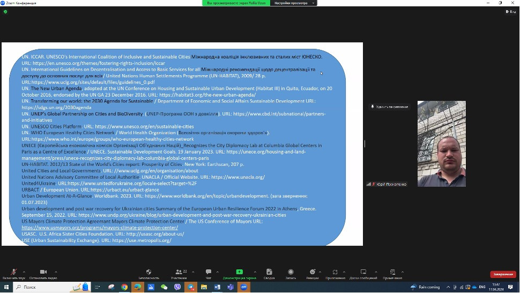Image resolution: width=520 pixels, height=293 pixels.
Task: Open the Chat (Чат) panel
Action: coord(208,274)
